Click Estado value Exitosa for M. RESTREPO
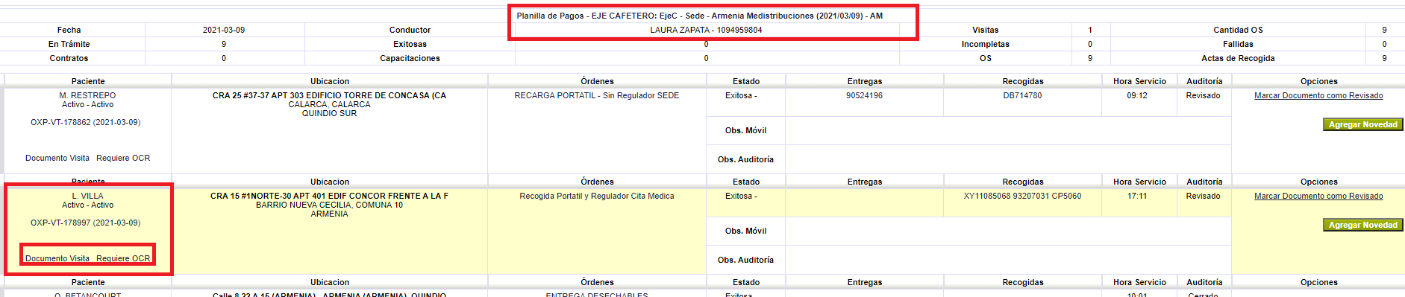1405x297 pixels. [741, 95]
